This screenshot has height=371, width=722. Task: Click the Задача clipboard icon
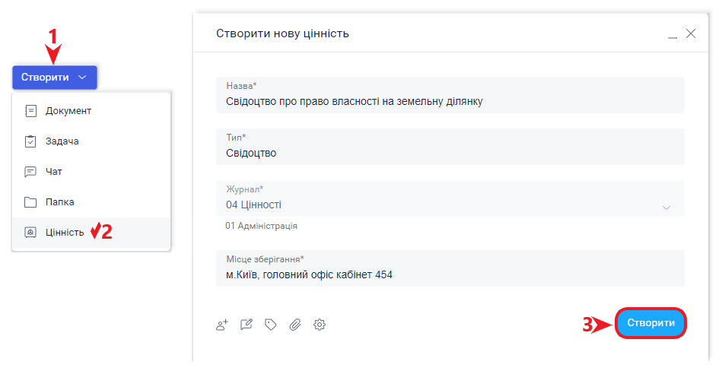click(30, 141)
